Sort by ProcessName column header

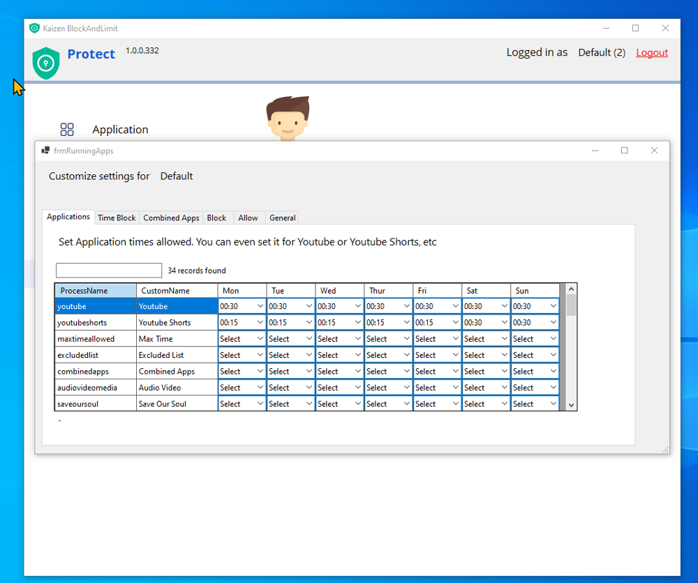click(96, 291)
